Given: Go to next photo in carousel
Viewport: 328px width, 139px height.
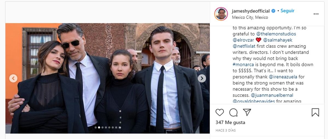Looking at the screenshot, I should coord(202,78).
